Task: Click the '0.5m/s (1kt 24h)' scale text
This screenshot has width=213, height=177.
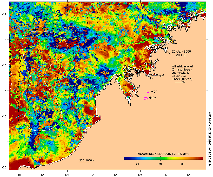Action: 182,79
